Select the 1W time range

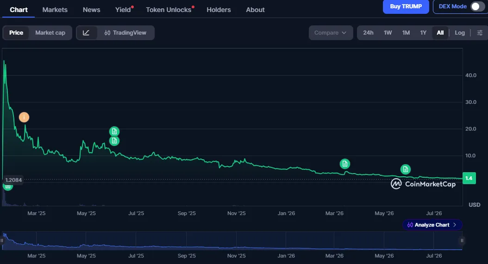388,33
